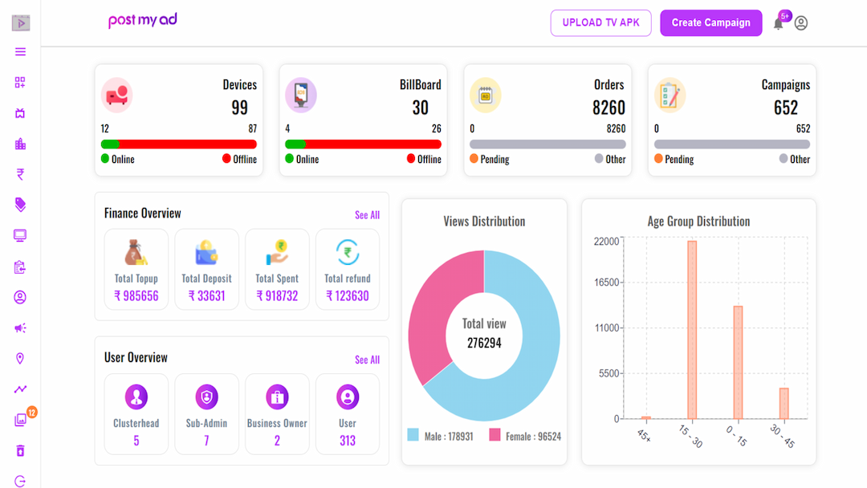The height and width of the screenshot is (488, 867).
Task: Select the Total Topup card
Action: click(x=136, y=269)
